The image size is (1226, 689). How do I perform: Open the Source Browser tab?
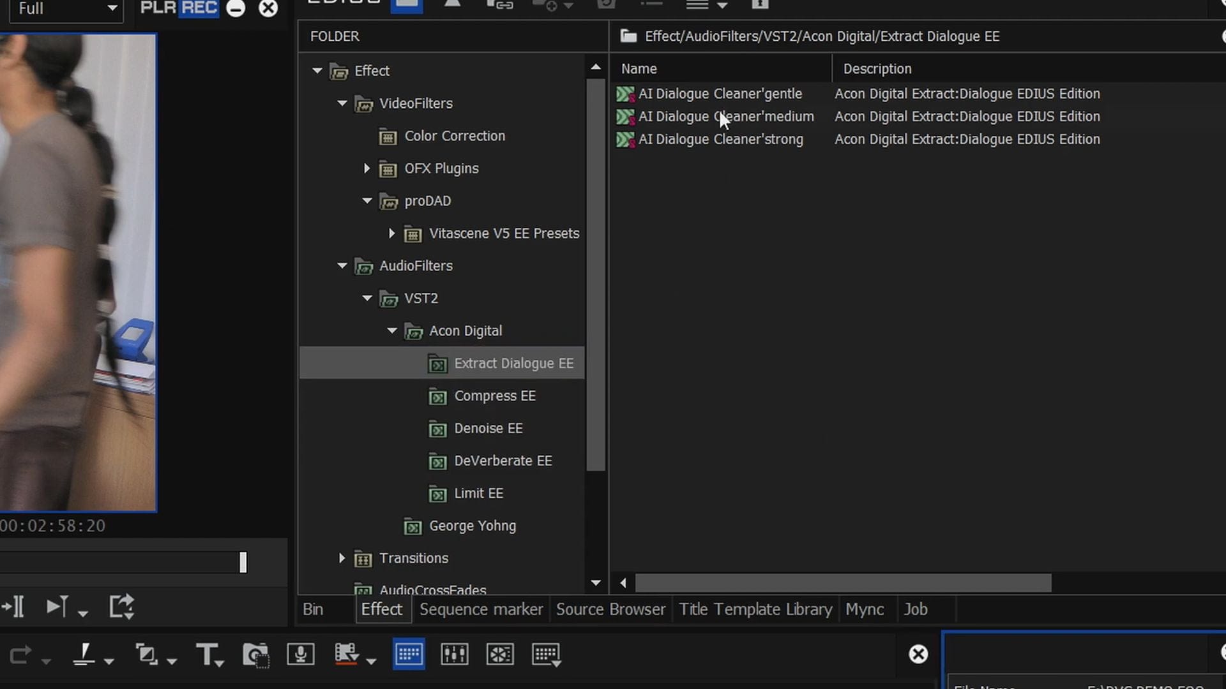point(610,609)
